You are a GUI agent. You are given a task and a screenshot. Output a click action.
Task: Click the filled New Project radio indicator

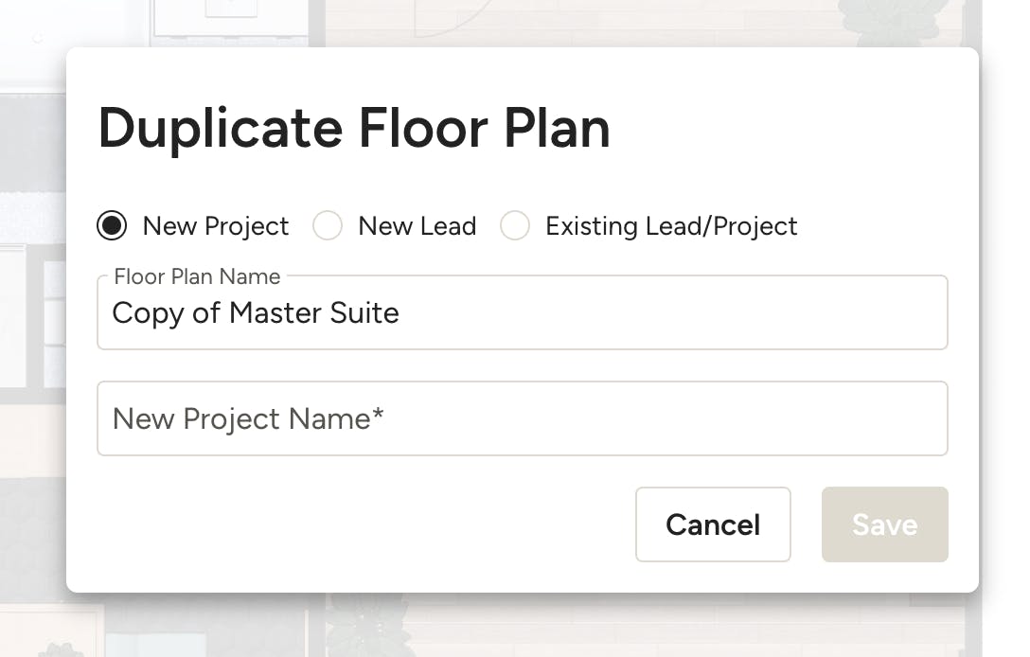tap(111, 225)
